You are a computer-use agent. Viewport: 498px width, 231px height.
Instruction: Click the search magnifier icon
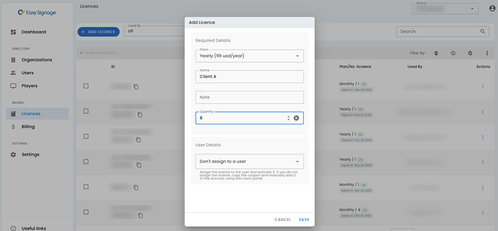click(483, 32)
